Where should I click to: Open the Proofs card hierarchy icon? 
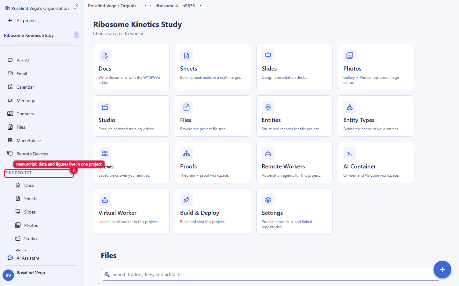(186, 153)
